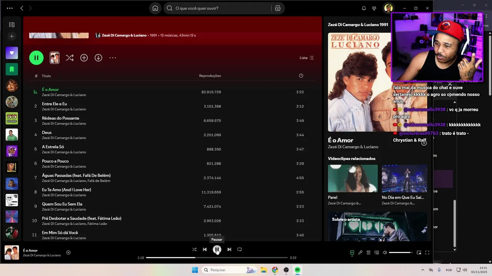The height and width of the screenshot is (276, 492).
Task: Enter full screen mode
Action: pos(427,253)
